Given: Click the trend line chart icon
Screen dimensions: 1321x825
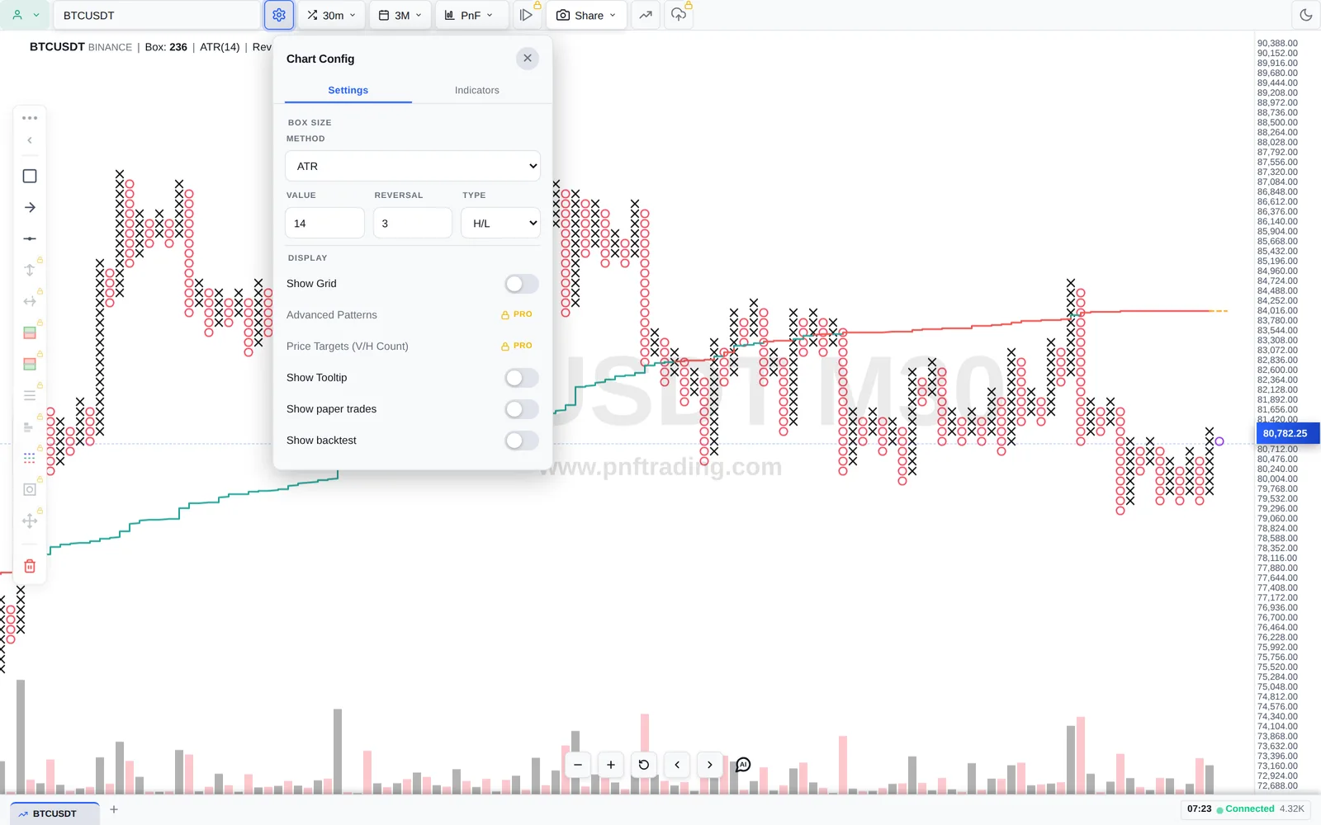Looking at the screenshot, I should tap(646, 15).
